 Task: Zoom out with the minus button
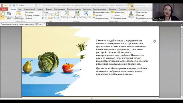tap(43, 12)
